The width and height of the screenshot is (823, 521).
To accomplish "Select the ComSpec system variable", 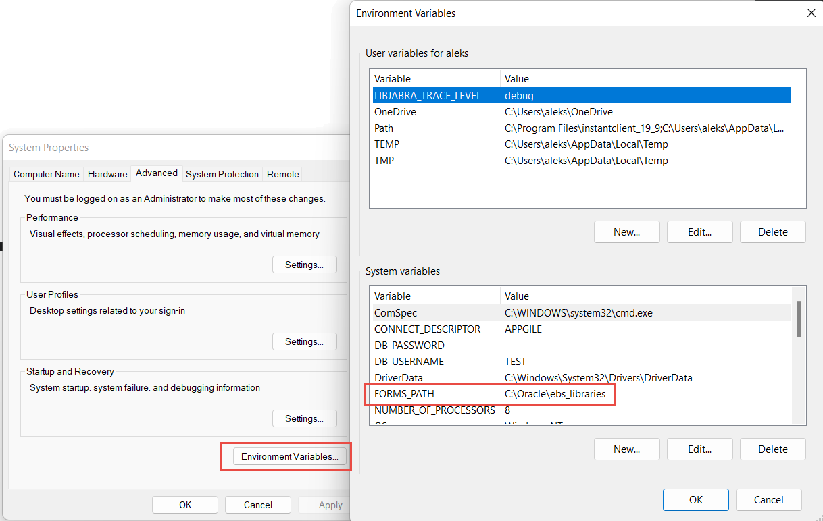I will pos(581,313).
